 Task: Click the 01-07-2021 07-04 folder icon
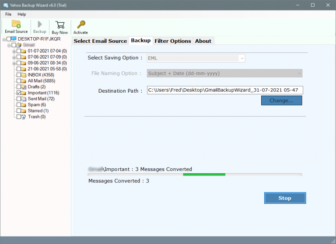pyautogui.click(x=24, y=51)
